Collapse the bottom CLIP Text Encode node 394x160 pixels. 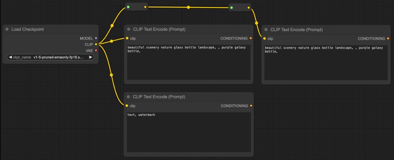128,96
